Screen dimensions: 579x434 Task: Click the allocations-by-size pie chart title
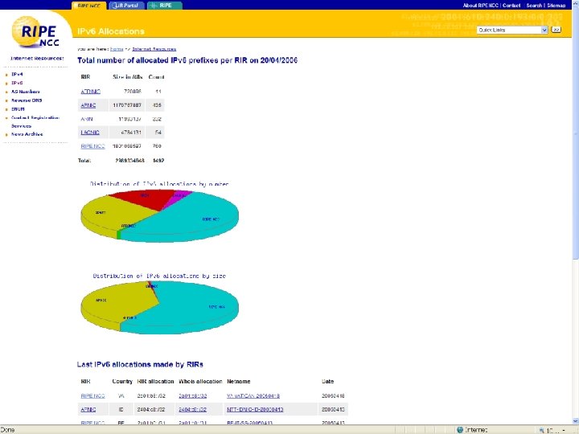(x=159, y=276)
